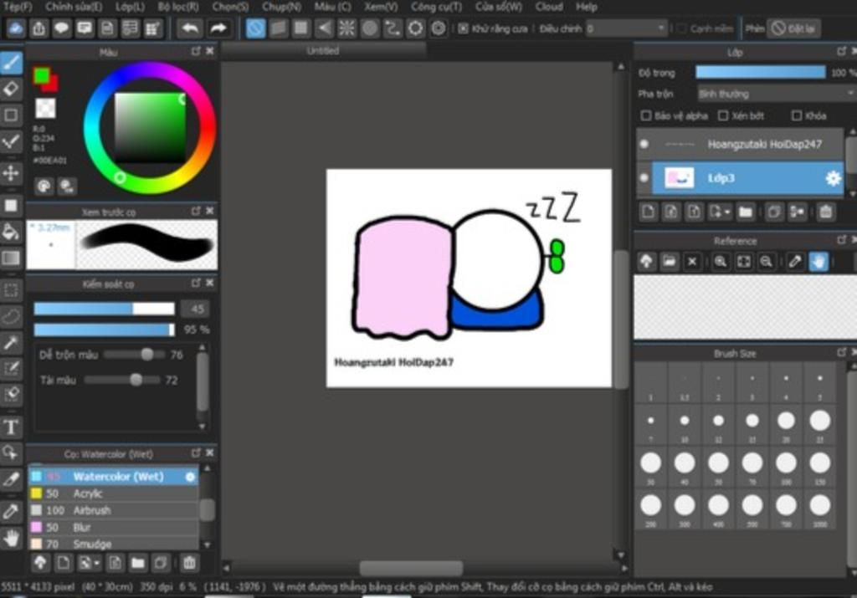The width and height of the screenshot is (857, 598).
Task: Toggle the Cạnh mềm checkbox
Action: click(x=681, y=28)
